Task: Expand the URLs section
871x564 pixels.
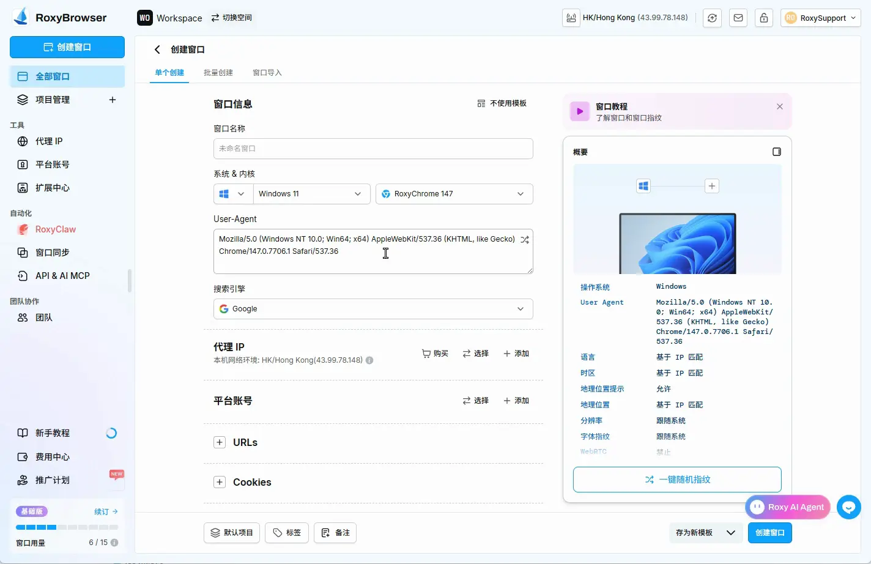Action: (x=220, y=442)
